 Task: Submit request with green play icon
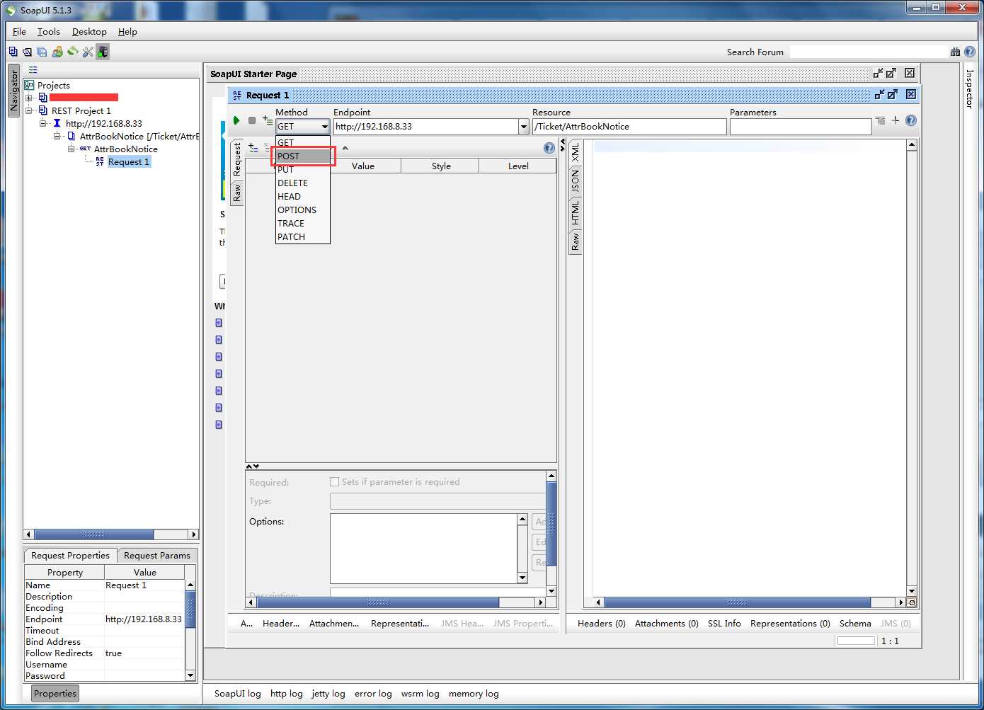coord(236,120)
